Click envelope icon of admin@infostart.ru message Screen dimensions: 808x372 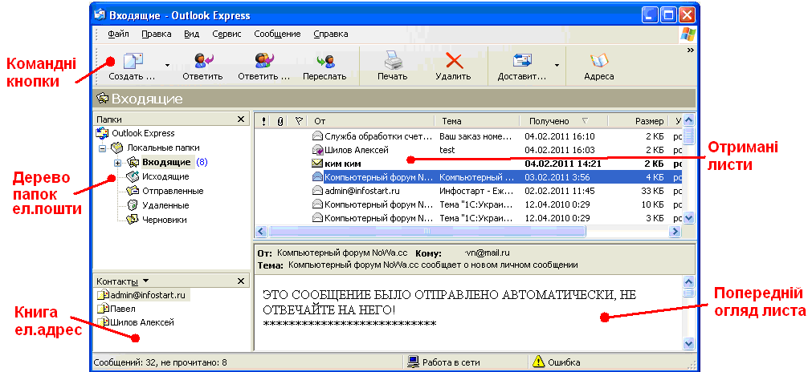click(x=317, y=190)
